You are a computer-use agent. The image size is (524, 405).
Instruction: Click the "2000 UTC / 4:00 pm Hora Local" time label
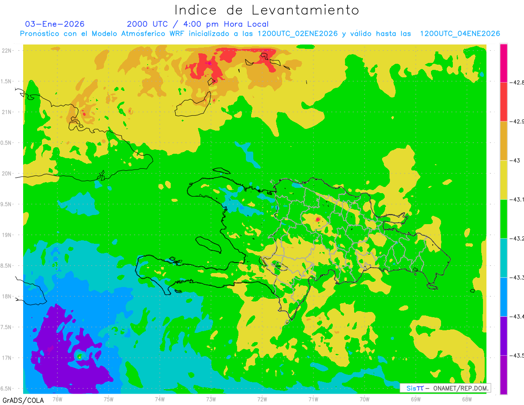(198, 24)
